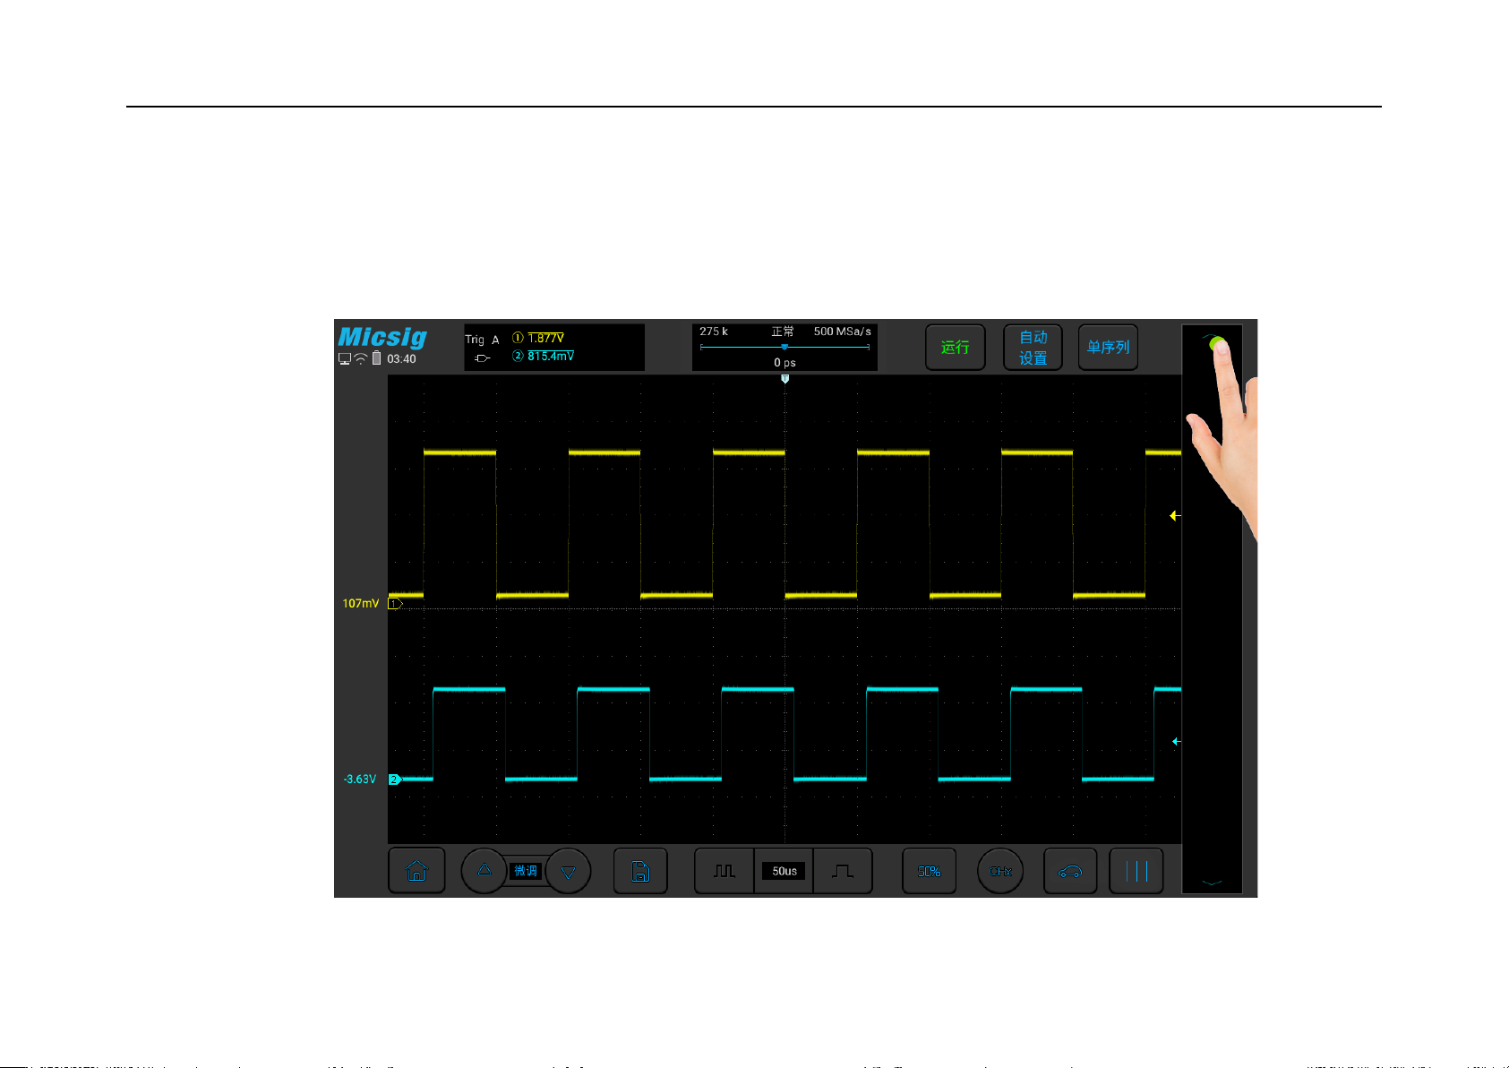Click the 03:40 clock display
This screenshot has height=1068, width=1509.
tap(401, 359)
